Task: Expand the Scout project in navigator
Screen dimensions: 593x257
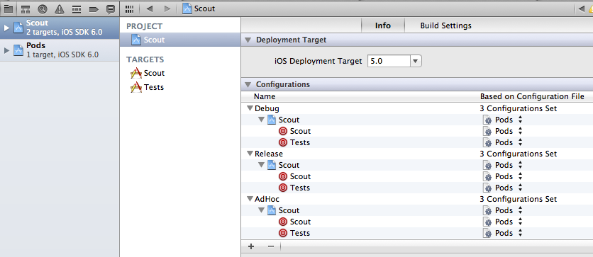Action: point(6,28)
